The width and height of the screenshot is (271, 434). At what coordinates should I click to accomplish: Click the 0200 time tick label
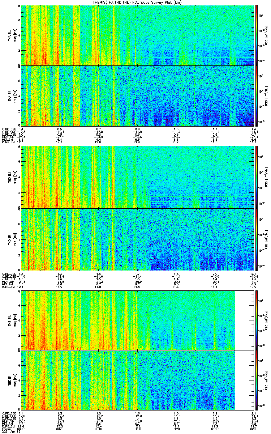pos(254,429)
